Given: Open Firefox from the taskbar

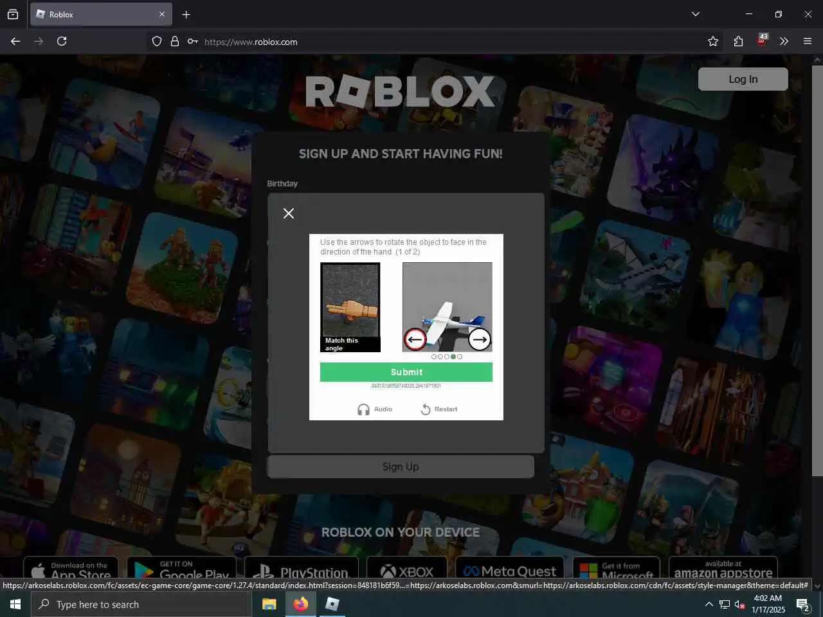Looking at the screenshot, I should coord(301,604).
